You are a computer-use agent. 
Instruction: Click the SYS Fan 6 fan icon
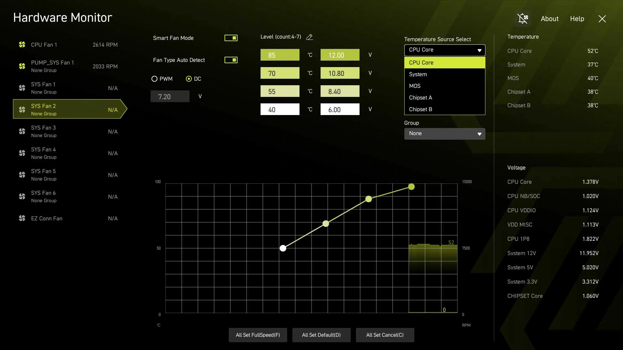pyautogui.click(x=22, y=196)
